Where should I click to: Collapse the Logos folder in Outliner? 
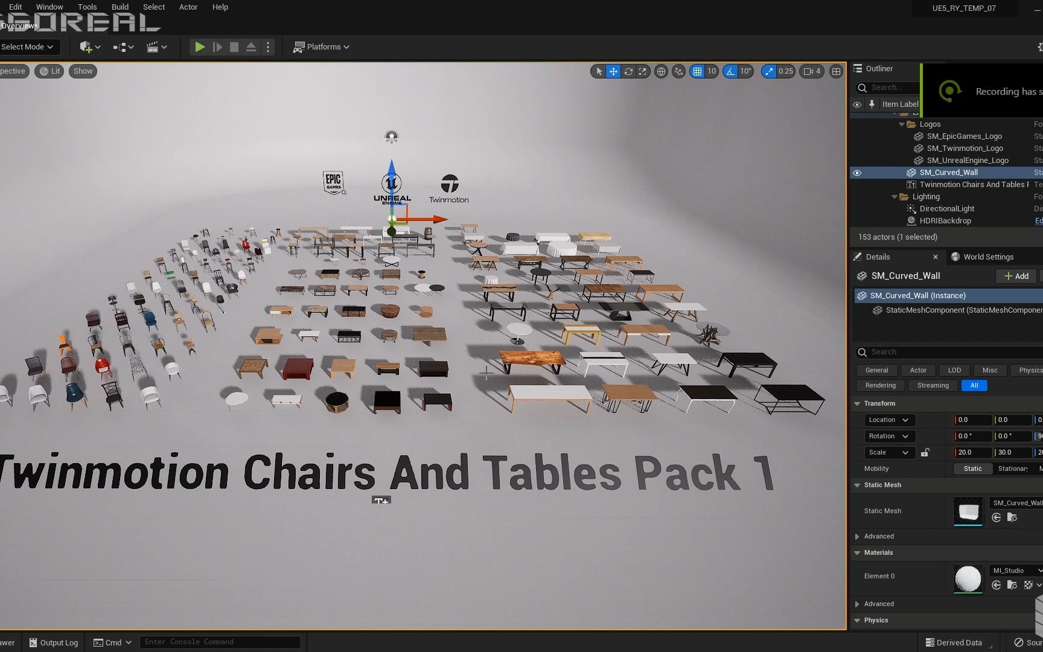[902, 124]
